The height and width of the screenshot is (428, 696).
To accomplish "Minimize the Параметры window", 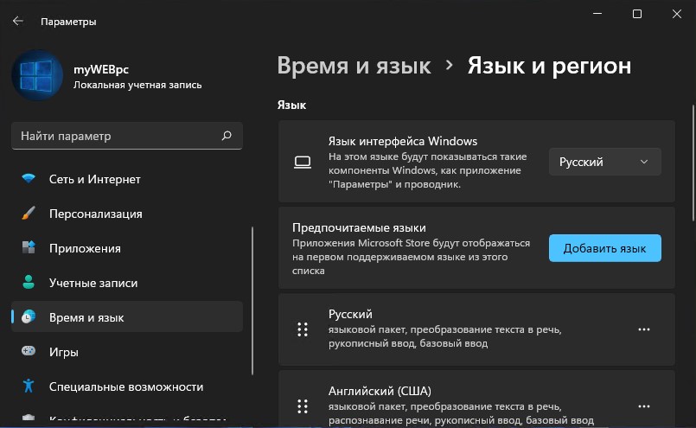I will 597,14.
